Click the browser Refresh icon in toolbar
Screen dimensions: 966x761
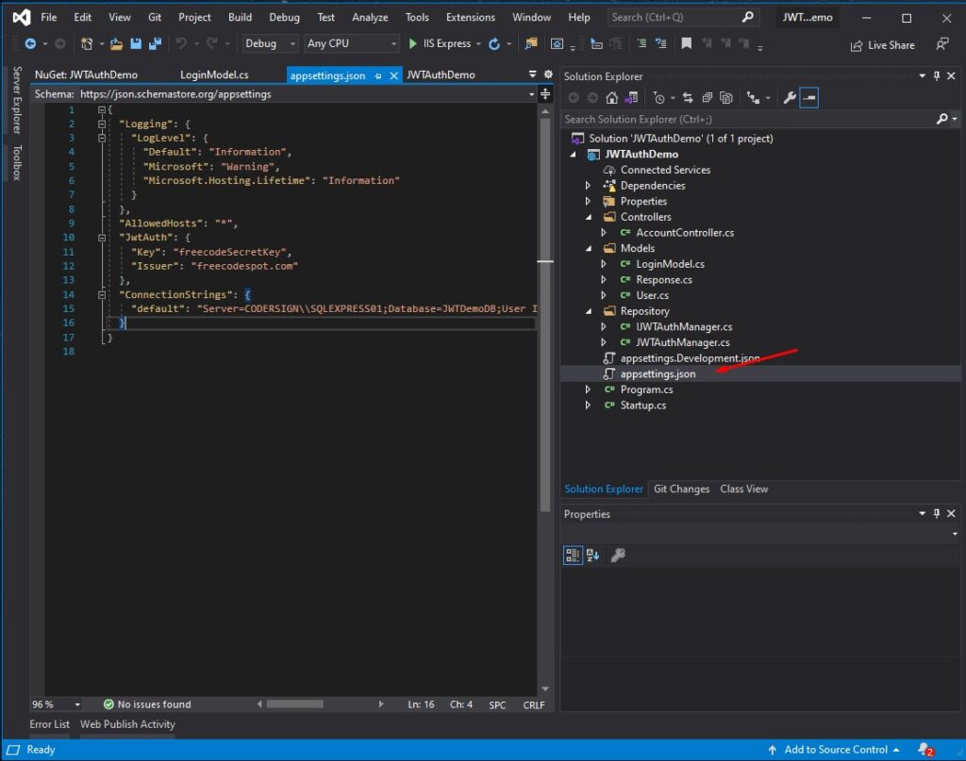pyautogui.click(x=494, y=43)
